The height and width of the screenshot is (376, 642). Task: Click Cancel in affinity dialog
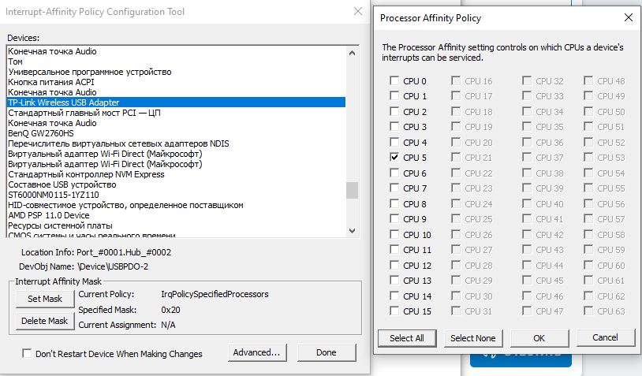[606, 337]
